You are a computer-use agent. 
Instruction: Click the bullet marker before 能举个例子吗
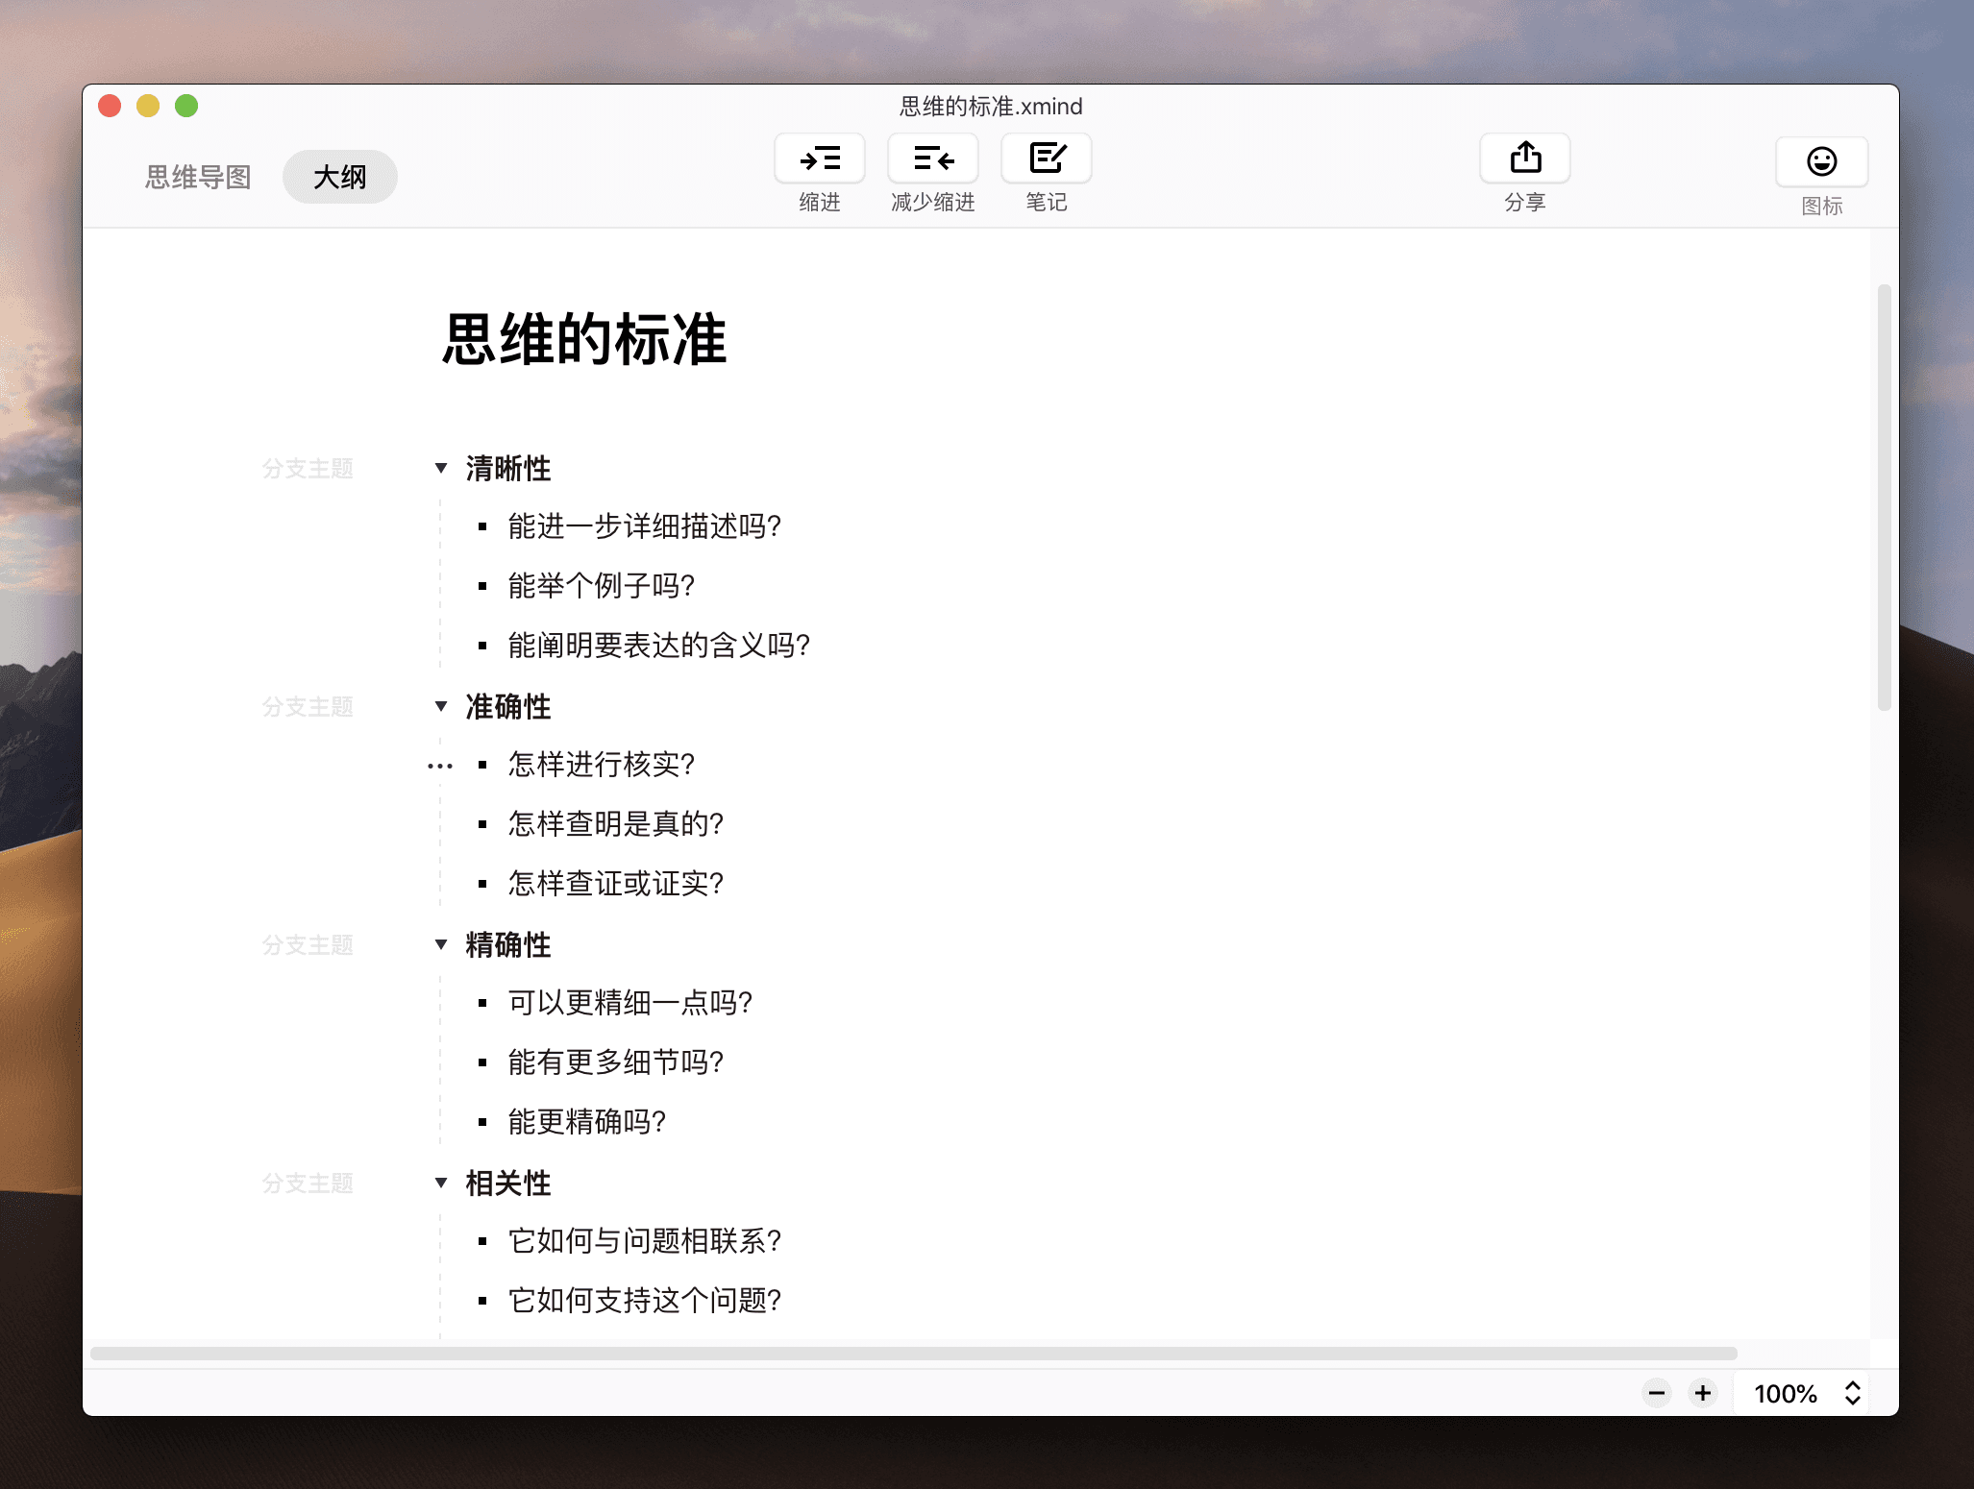[481, 585]
